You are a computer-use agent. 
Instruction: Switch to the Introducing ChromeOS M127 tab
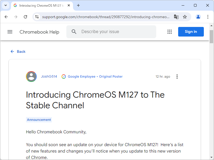pyautogui.click(x=40, y=5)
